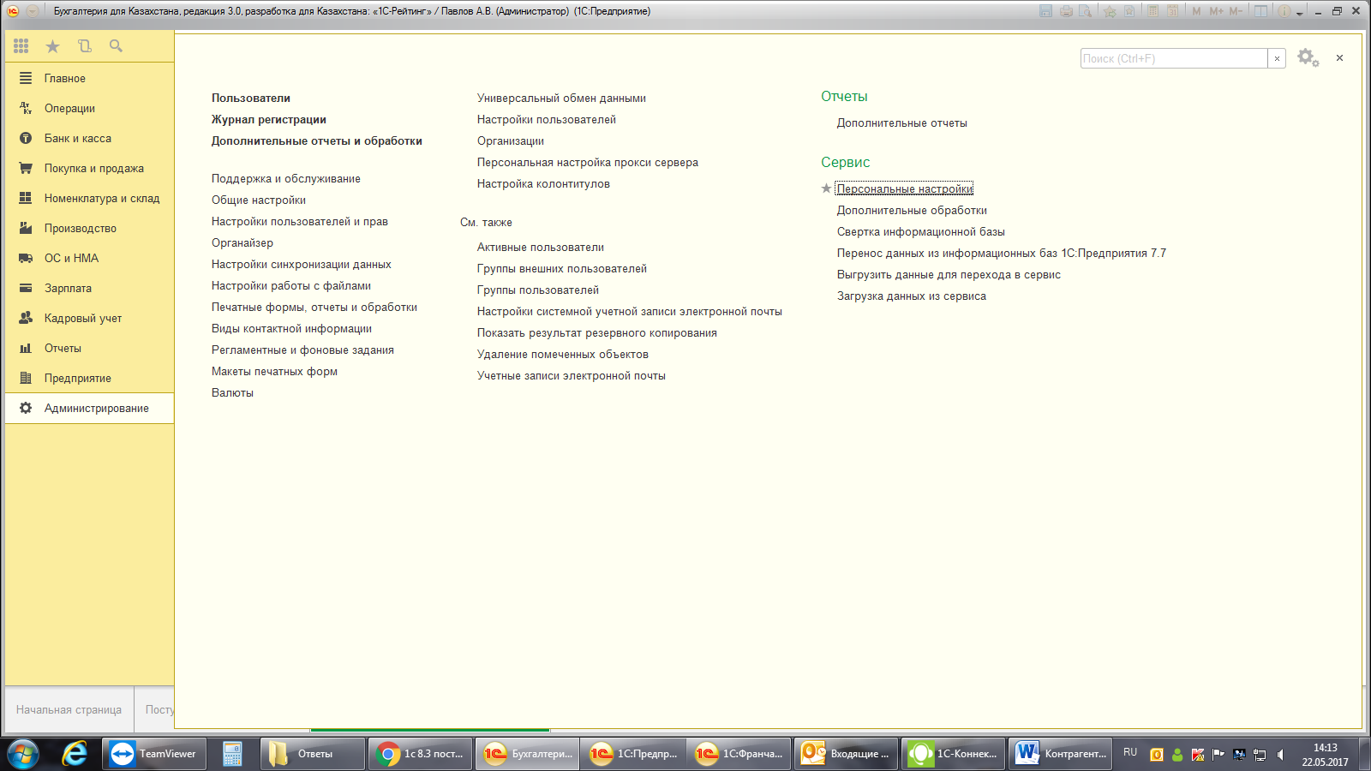Open the Отчеты sidebar section
Image resolution: width=1371 pixels, height=771 pixels.
(x=89, y=348)
